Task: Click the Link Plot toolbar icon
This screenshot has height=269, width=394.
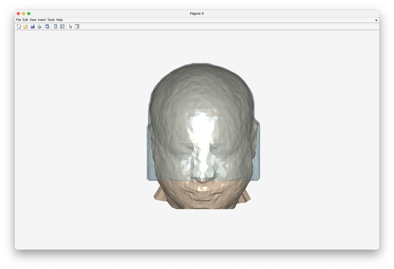Action: [x=47, y=26]
